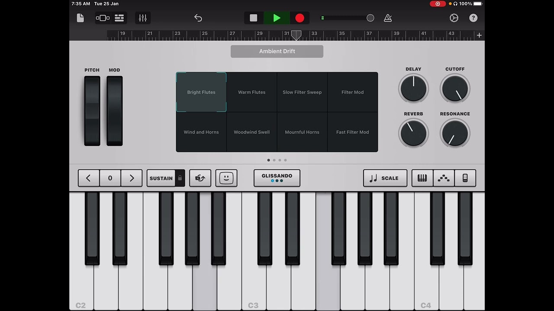554x311 pixels.
Task: Start playback with the green play button
Action: click(x=277, y=18)
